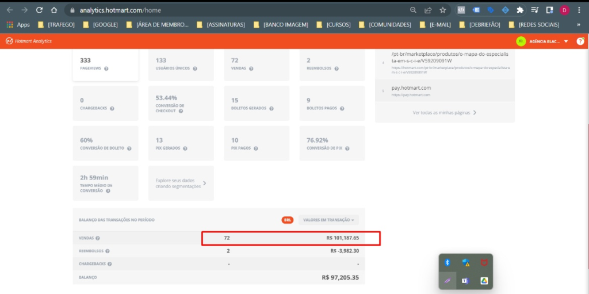Expand the Valores em Transação dropdown
Viewport: 589px width, 294px height.
click(x=328, y=220)
